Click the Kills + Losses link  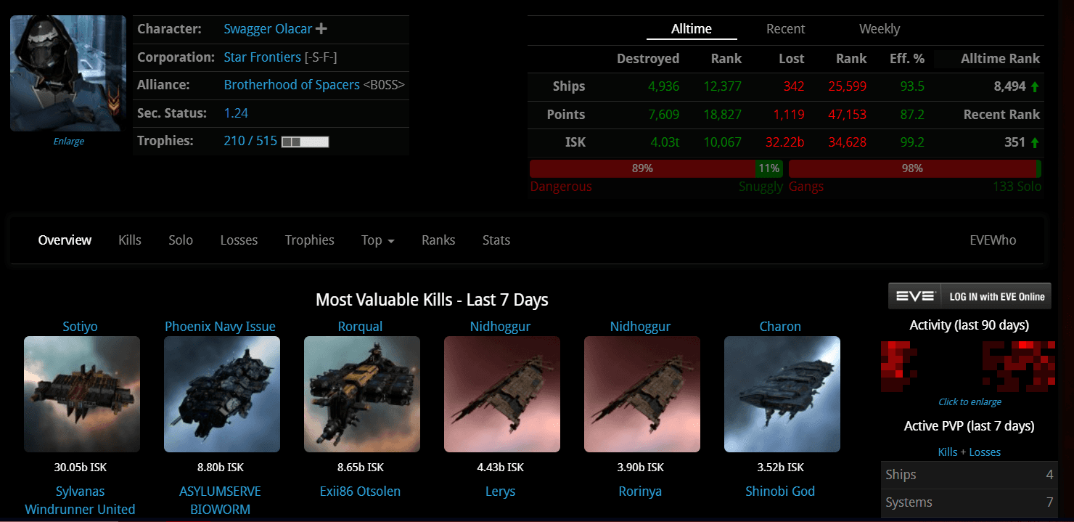pos(969,452)
